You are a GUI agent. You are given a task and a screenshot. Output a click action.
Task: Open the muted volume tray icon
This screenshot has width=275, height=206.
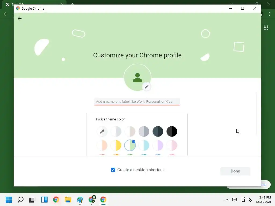[250, 200]
